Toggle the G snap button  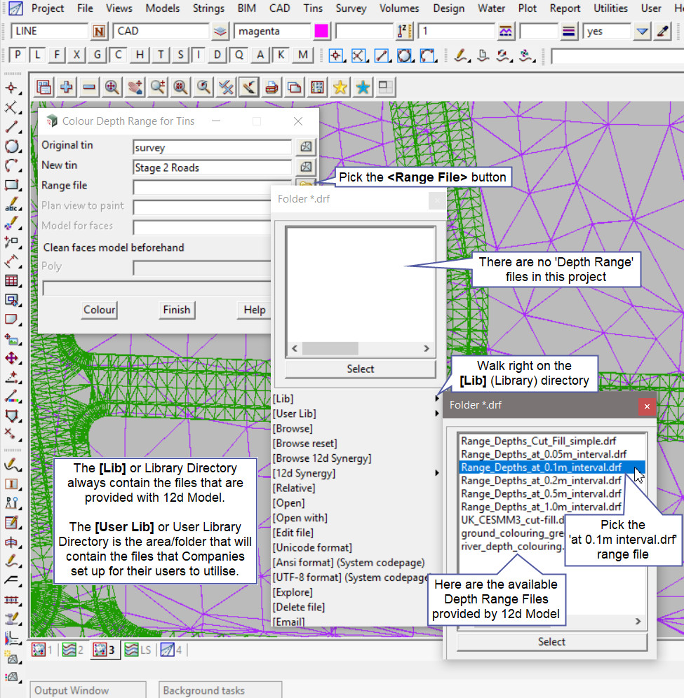pos(98,55)
